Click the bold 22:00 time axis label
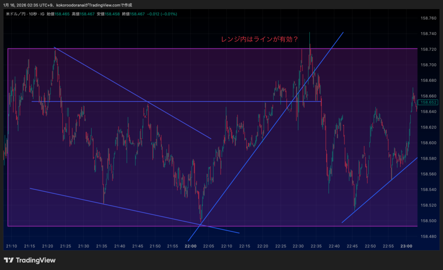443x270 pixels. [190, 246]
